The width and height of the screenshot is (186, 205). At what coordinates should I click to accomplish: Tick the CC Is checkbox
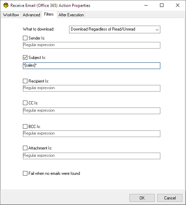pos(25,103)
